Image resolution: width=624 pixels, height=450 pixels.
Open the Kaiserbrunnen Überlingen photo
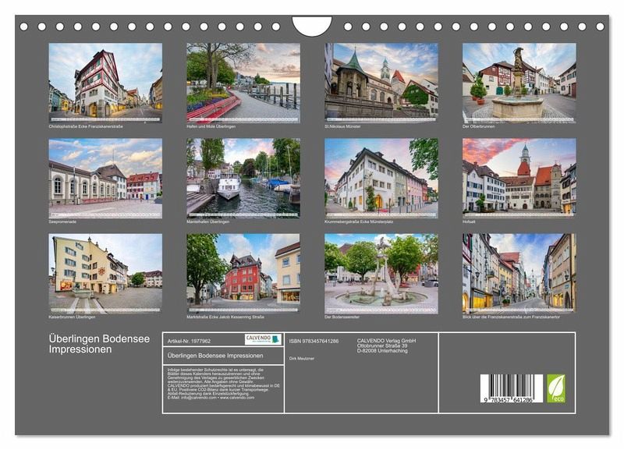[x=105, y=274]
